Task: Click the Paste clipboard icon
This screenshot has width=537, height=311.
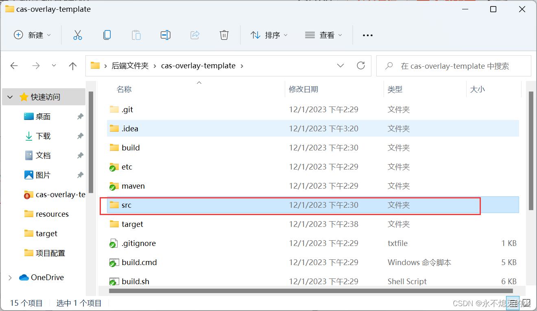Action: [x=136, y=35]
